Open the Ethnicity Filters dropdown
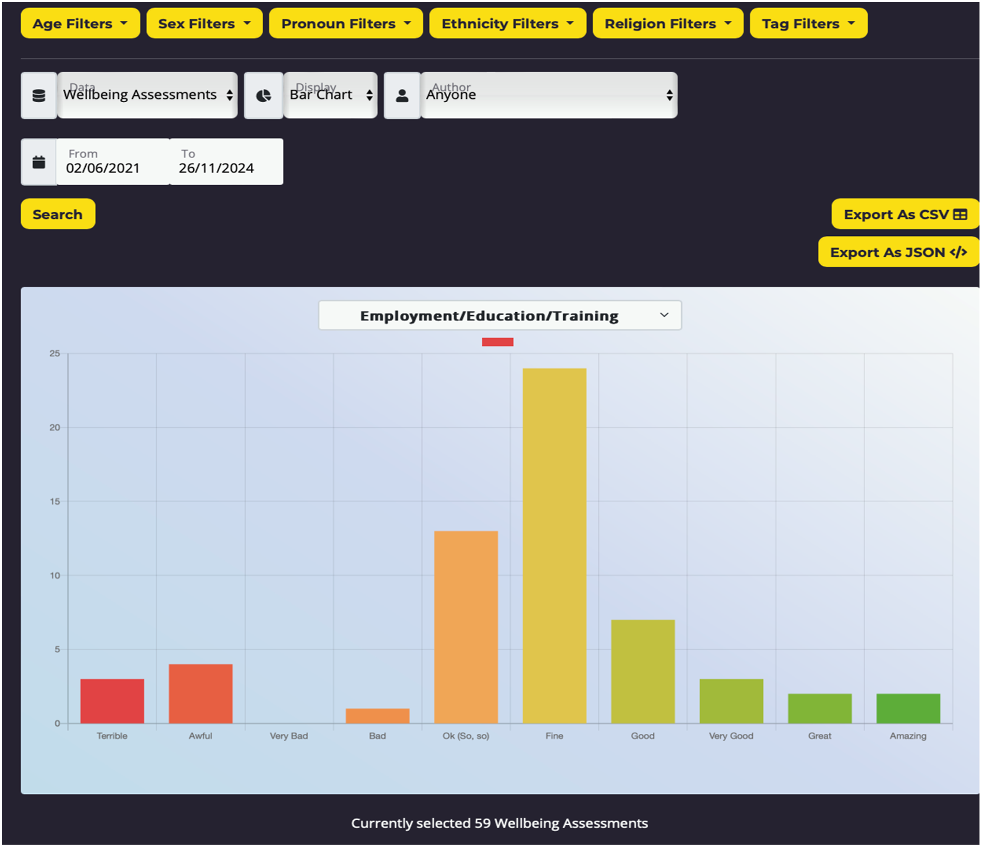Image resolution: width=982 pixels, height=847 pixels. [507, 23]
